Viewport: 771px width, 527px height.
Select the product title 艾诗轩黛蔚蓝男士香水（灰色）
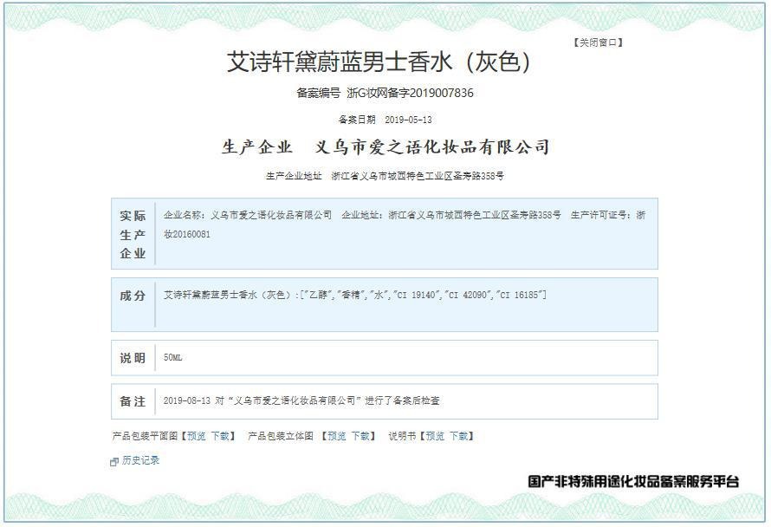(x=379, y=62)
